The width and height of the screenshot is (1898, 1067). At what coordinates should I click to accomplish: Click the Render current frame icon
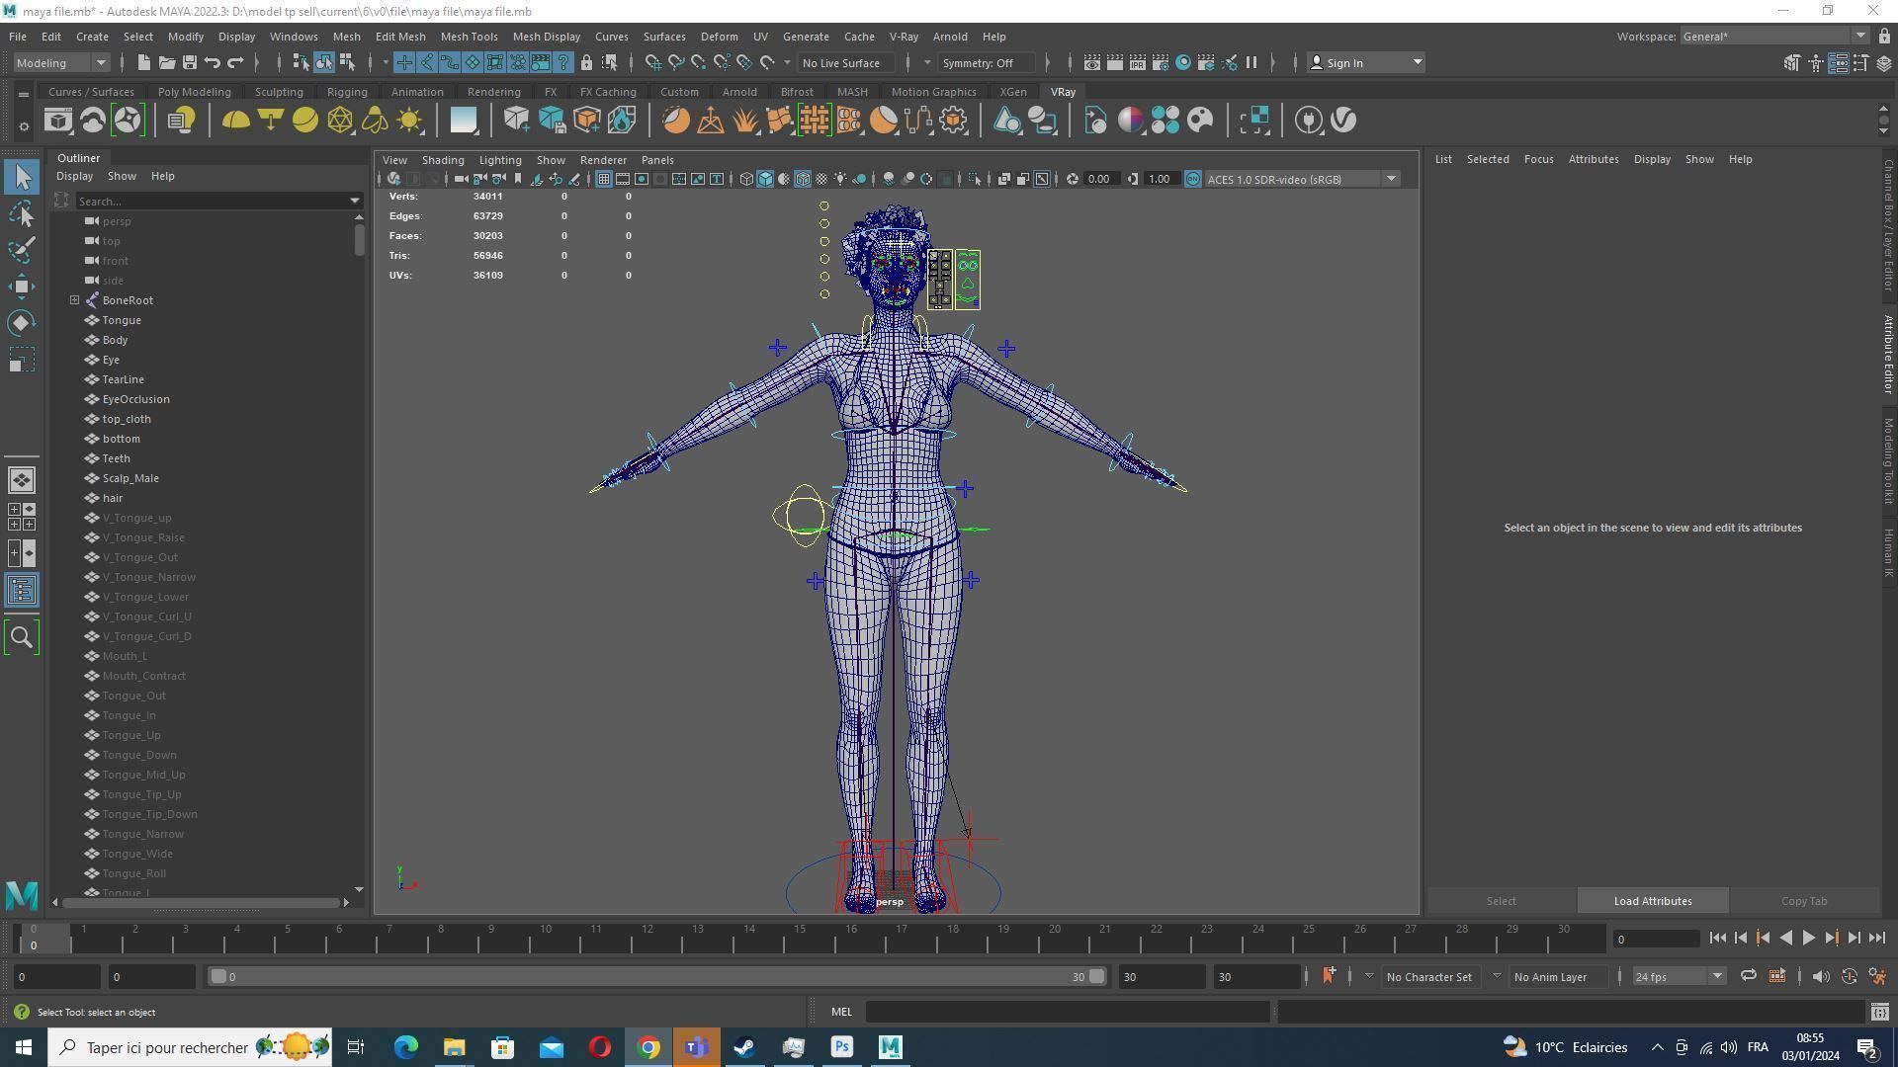(x=1114, y=62)
